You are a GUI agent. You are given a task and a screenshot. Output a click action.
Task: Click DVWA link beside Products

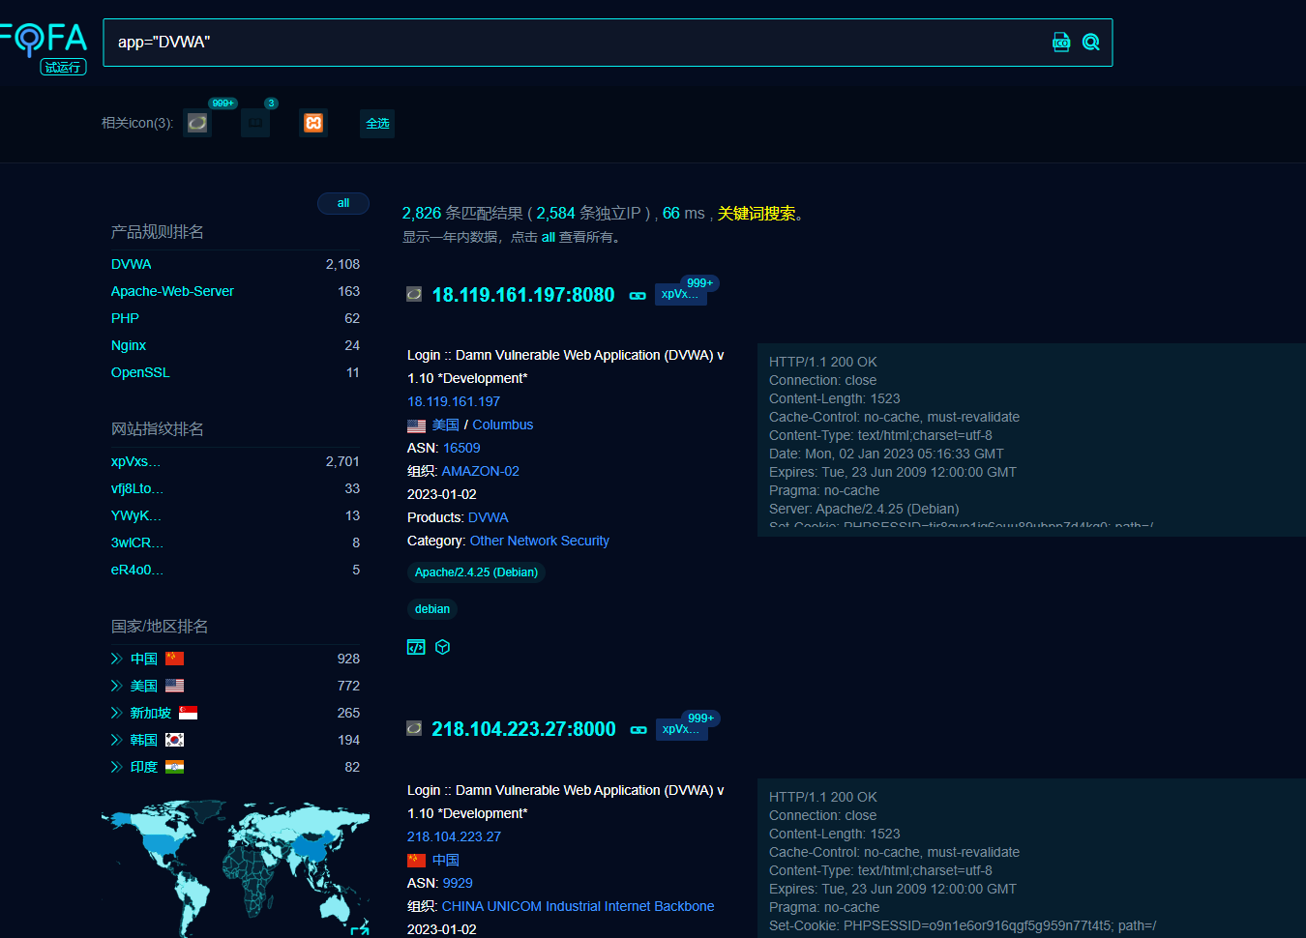click(489, 517)
